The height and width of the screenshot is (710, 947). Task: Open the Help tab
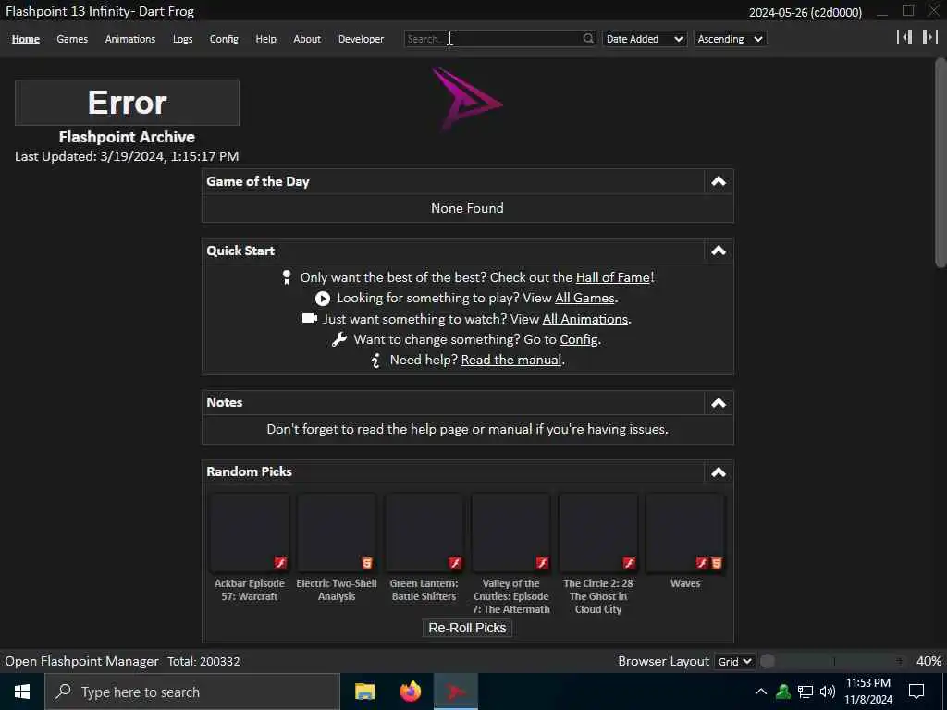[265, 39]
